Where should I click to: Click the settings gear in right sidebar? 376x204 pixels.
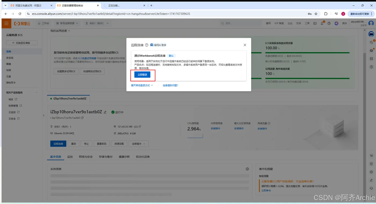(371, 172)
